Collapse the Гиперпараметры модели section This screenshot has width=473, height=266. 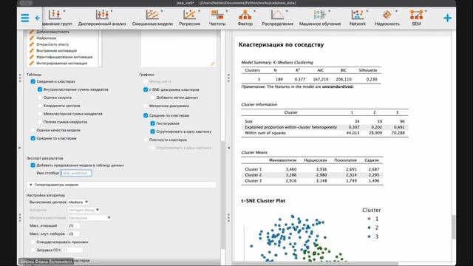(x=121, y=185)
